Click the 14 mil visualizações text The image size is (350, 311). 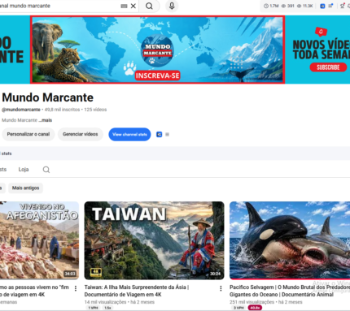click(106, 302)
